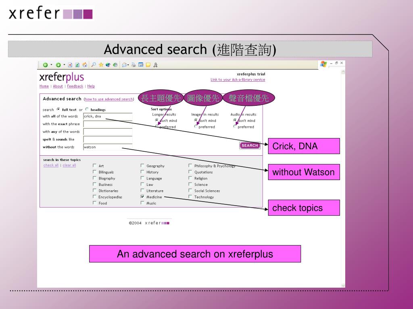The image size is (413, 309).
Task: Select 'don't mind' under Images in results
Action: point(196,120)
